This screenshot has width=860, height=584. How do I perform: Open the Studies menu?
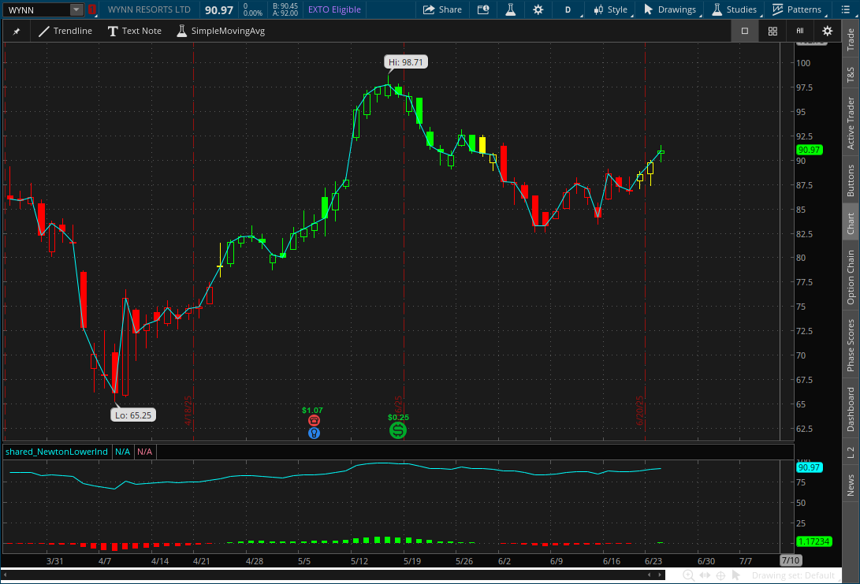tap(735, 9)
